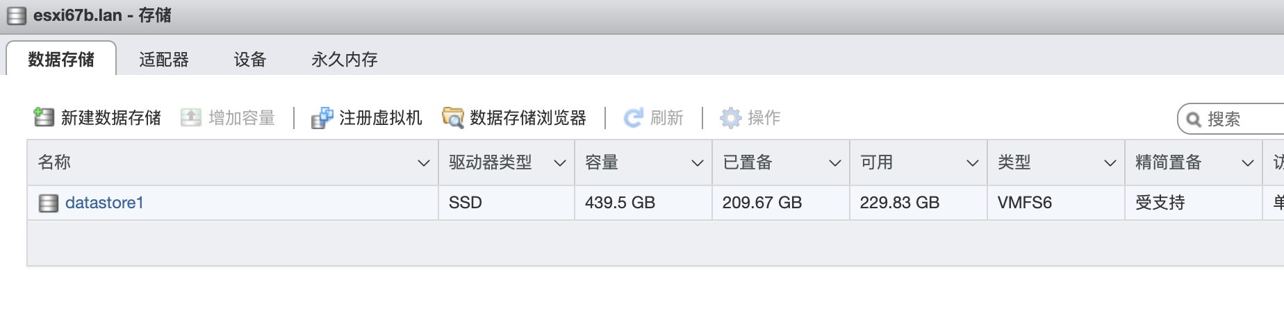Viewport: 1284px width, 311px height.
Task: Open the datastore1 link
Action: (x=104, y=203)
